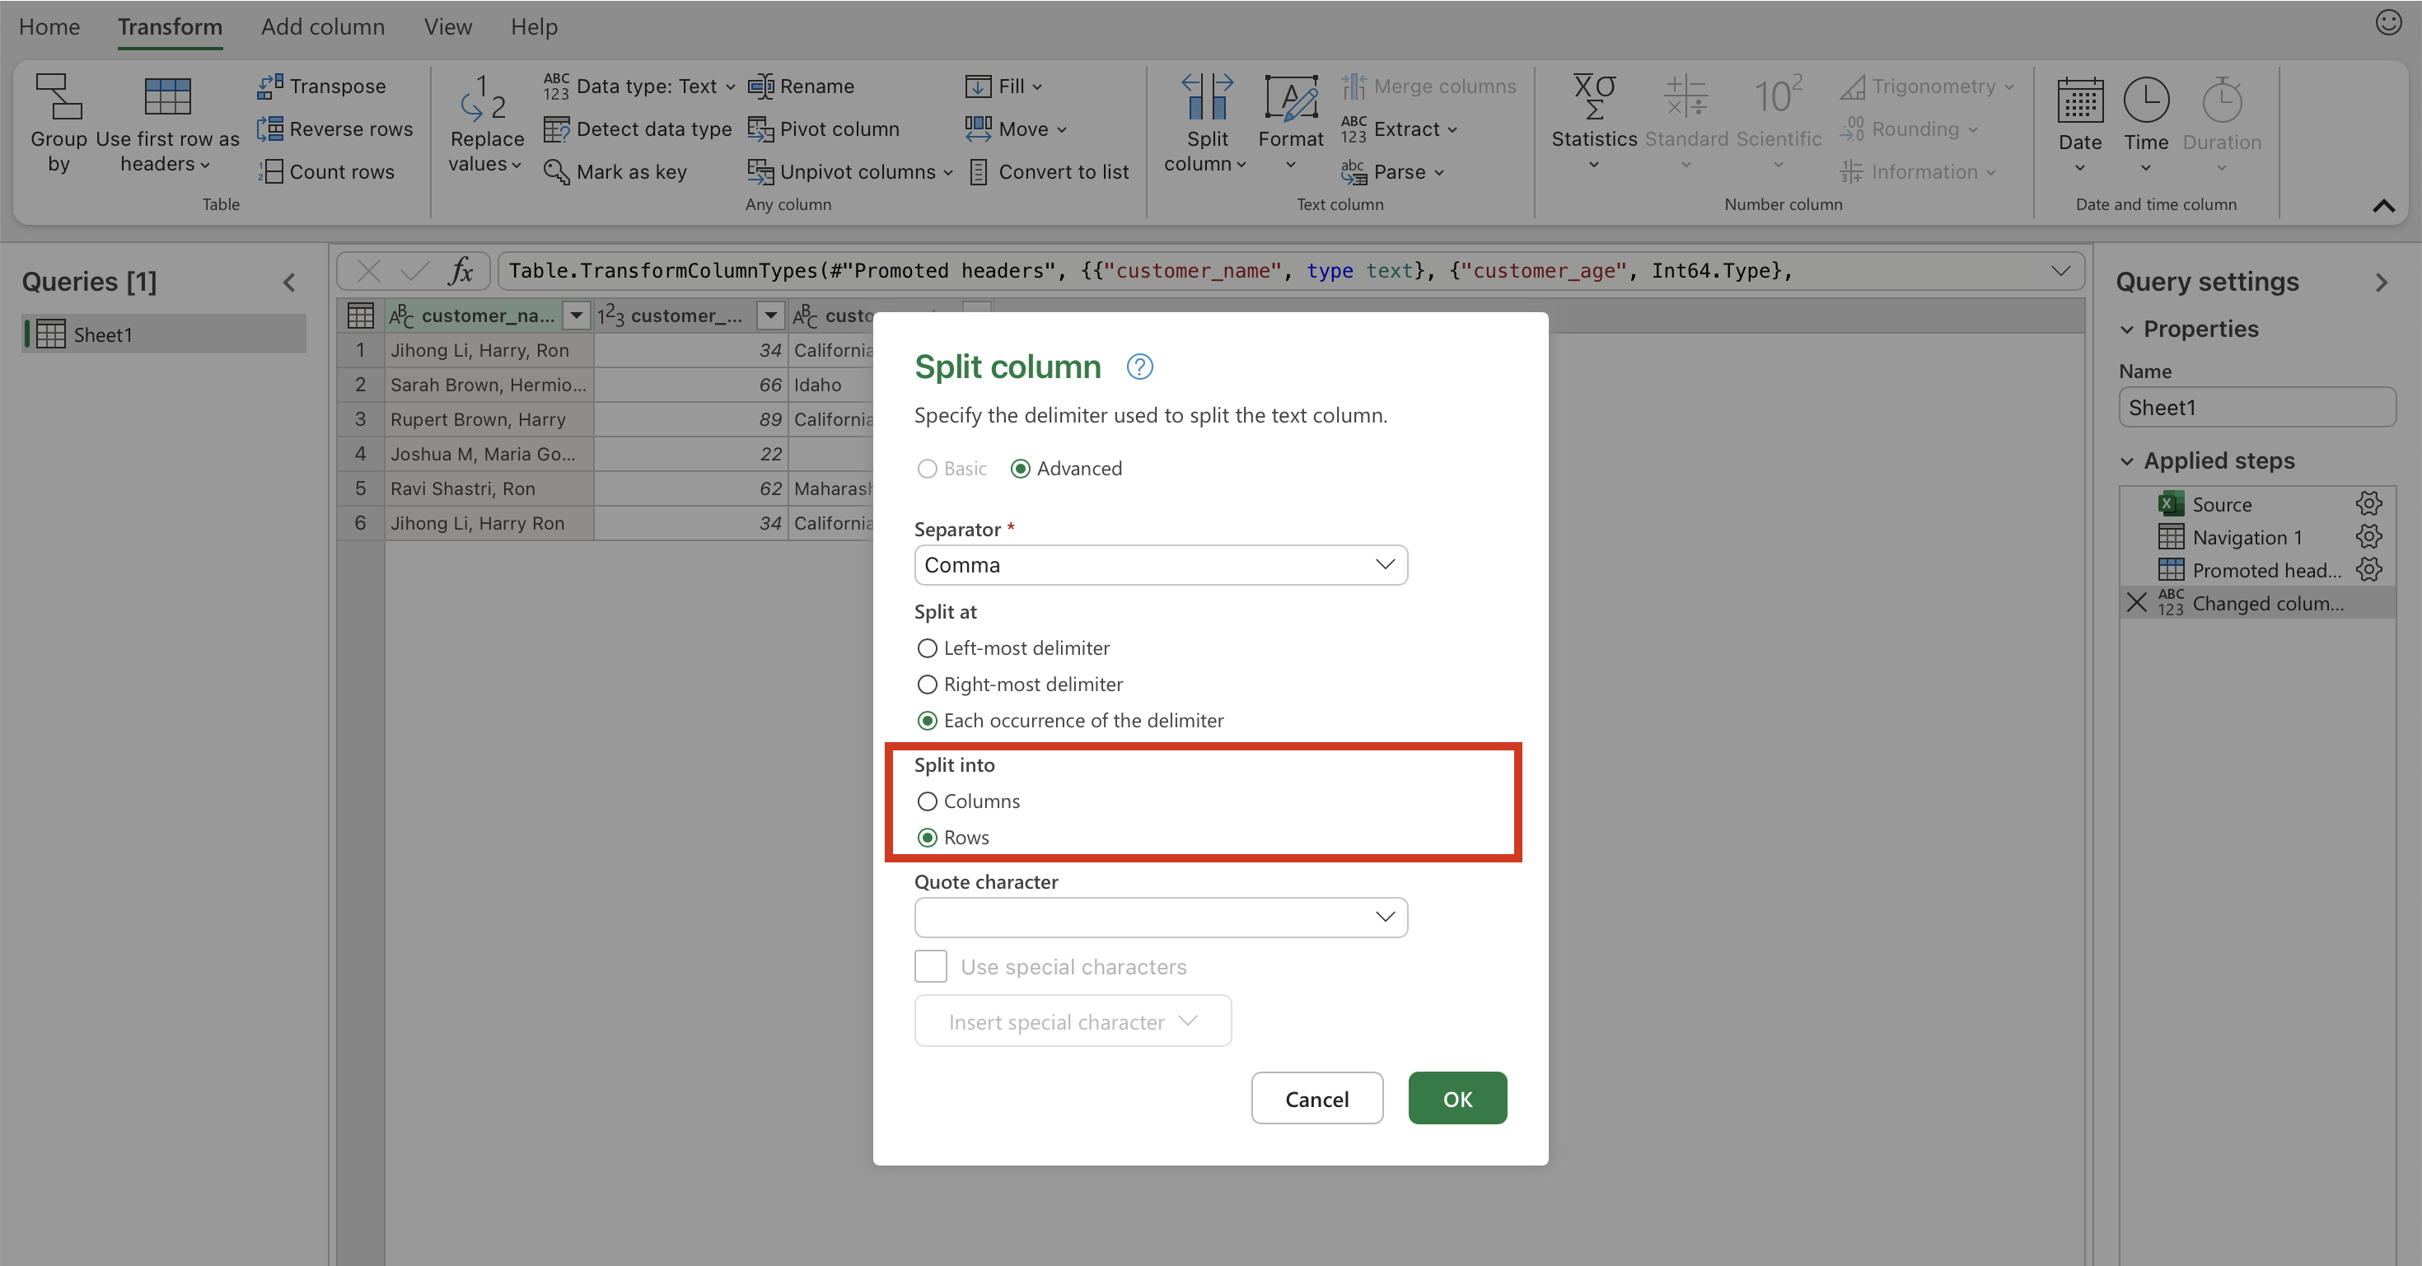Click the Convert to list icon

point(978,172)
